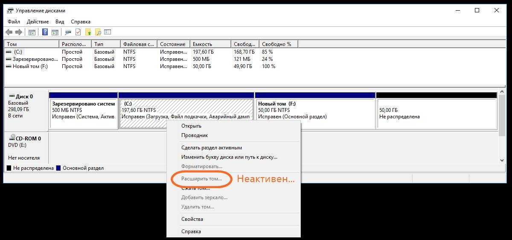Click the rescan disks connection icon
The height and width of the screenshot is (240, 512).
pyautogui.click(x=68, y=32)
